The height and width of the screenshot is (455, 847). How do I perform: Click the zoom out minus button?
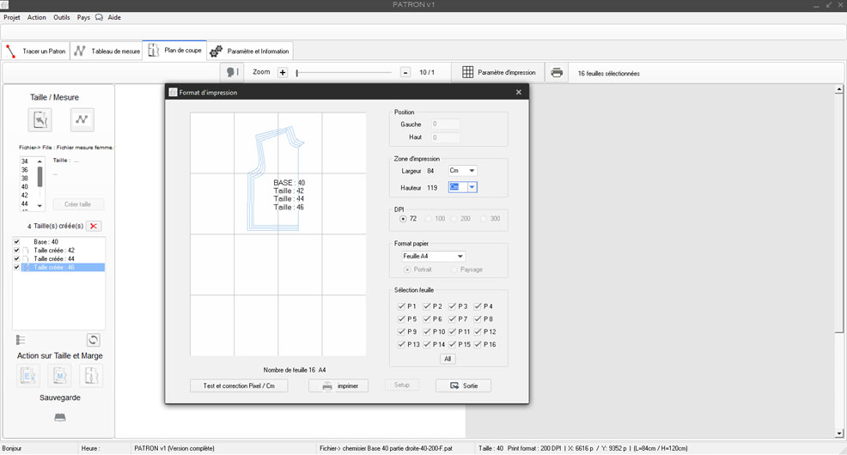405,73
